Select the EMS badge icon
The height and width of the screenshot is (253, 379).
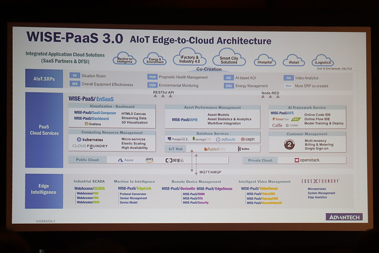tap(229, 86)
